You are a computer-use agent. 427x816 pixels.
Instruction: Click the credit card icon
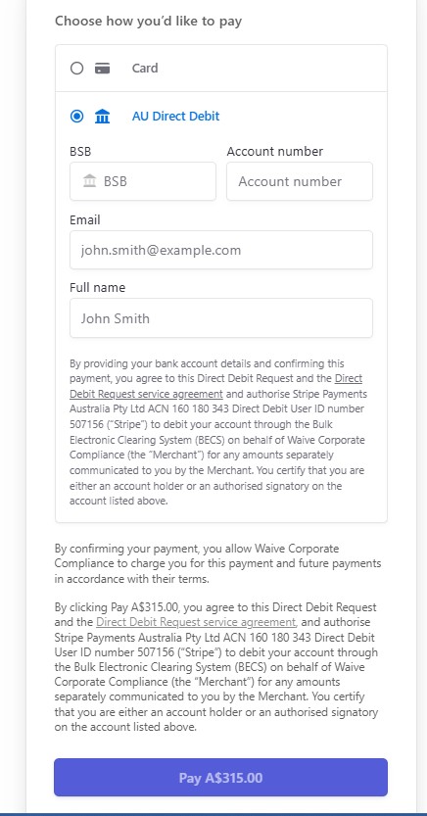[103, 69]
